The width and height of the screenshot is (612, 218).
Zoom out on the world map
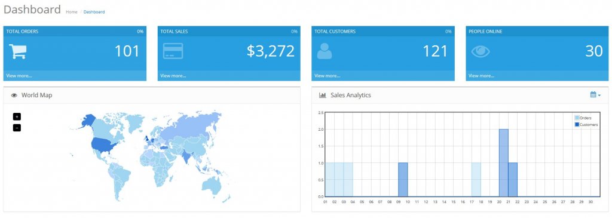tap(17, 128)
